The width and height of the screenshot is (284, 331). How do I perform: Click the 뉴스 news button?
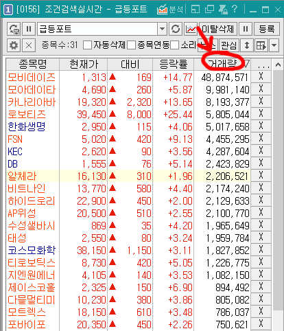coord(208,45)
